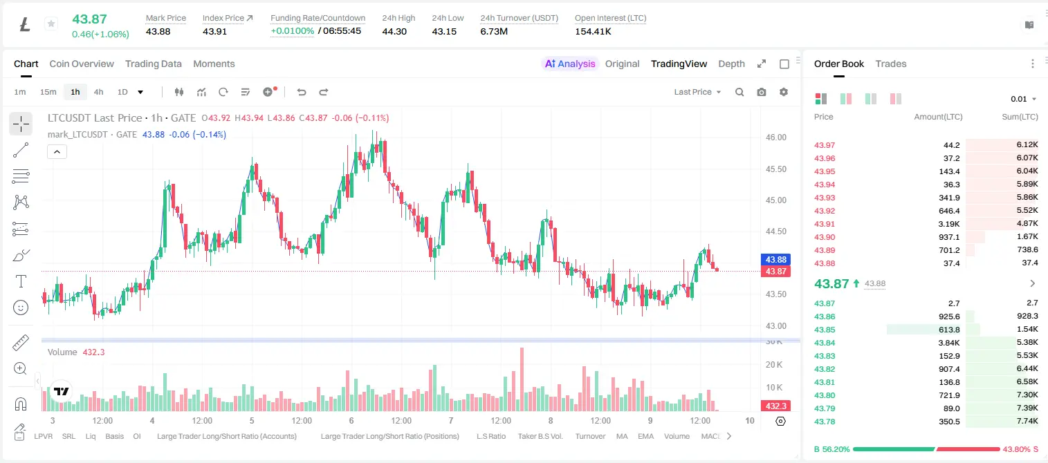
Task: Select the ruler measure tool
Action: pyautogui.click(x=21, y=343)
